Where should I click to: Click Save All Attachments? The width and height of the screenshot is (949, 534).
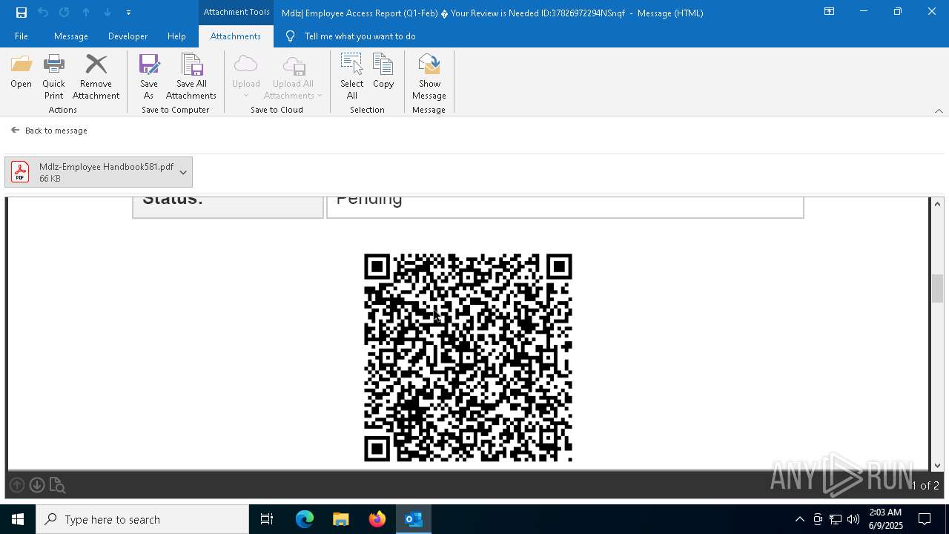191,77
